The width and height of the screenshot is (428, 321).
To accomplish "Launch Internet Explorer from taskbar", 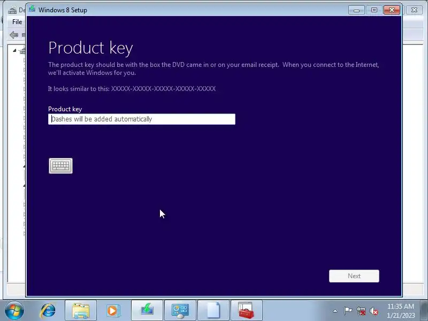I will coord(48,311).
